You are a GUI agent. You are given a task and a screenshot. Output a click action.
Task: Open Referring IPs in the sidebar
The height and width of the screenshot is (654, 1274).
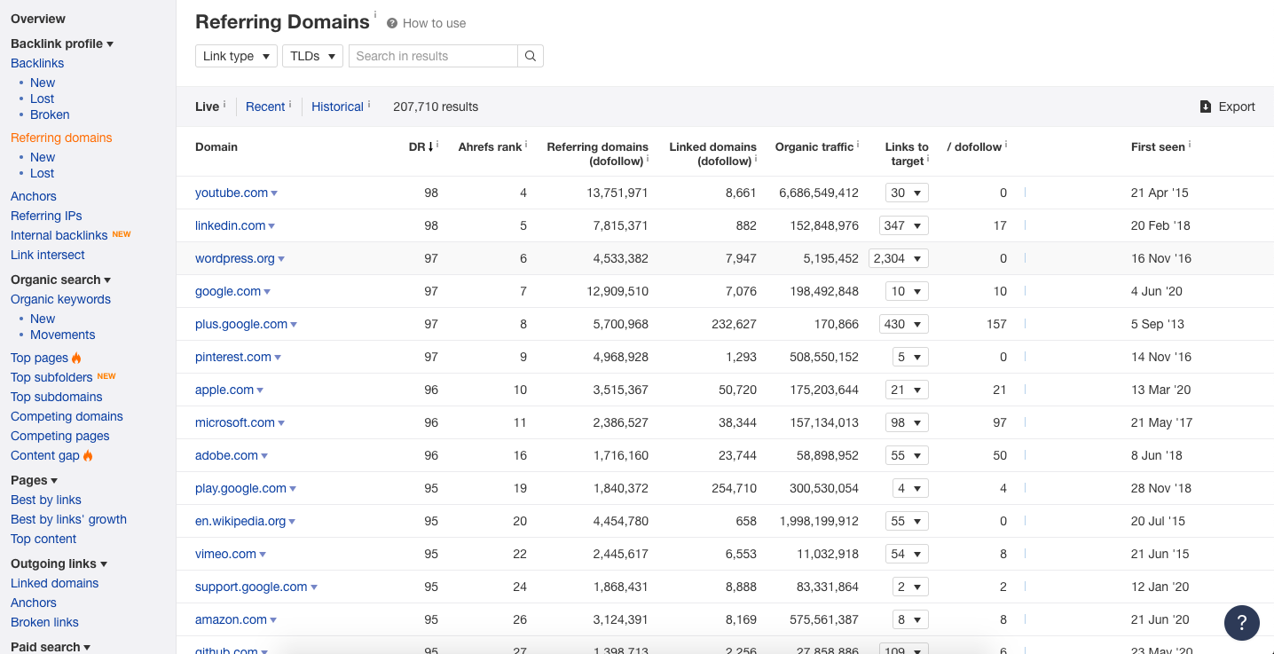pyautogui.click(x=46, y=216)
